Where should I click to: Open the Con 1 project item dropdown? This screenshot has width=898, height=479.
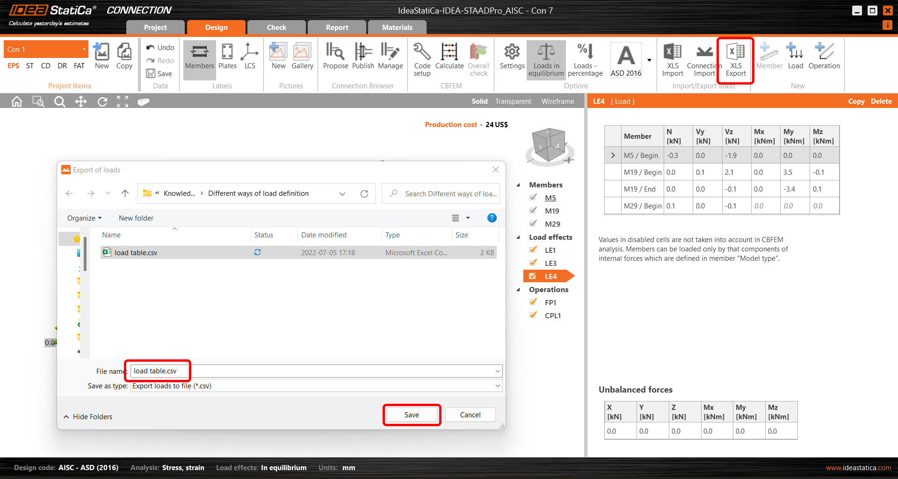84,49
